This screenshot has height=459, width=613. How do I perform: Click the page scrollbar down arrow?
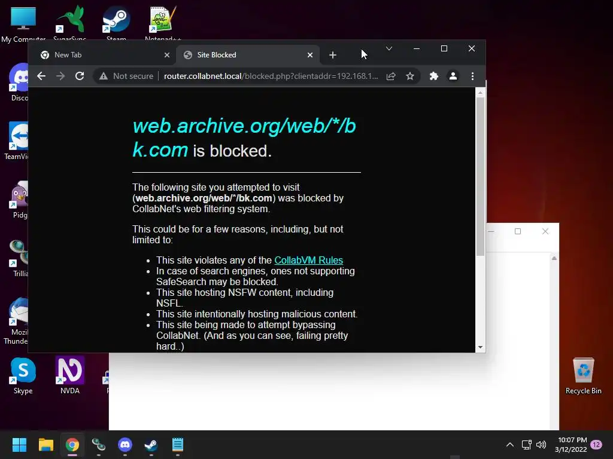click(x=480, y=347)
